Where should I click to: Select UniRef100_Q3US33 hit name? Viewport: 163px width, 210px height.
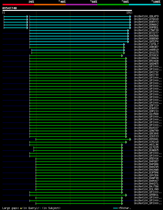click(x=146, y=136)
